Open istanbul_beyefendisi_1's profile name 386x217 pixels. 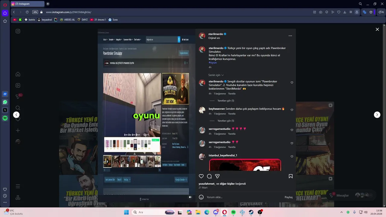pos(223,155)
